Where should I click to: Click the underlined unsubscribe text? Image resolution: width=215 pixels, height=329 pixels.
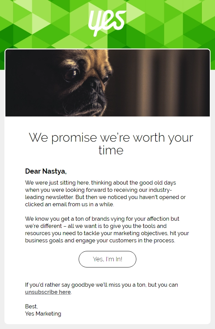(48, 292)
